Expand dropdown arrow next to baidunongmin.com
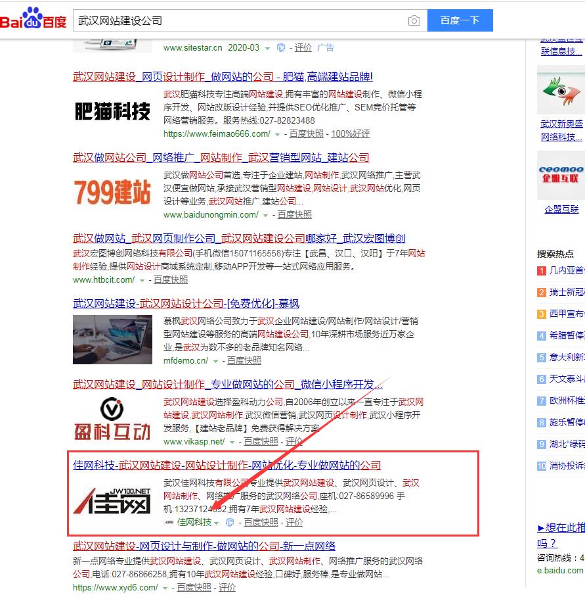Viewport: 585px width, 599px height. pyautogui.click(x=266, y=216)
